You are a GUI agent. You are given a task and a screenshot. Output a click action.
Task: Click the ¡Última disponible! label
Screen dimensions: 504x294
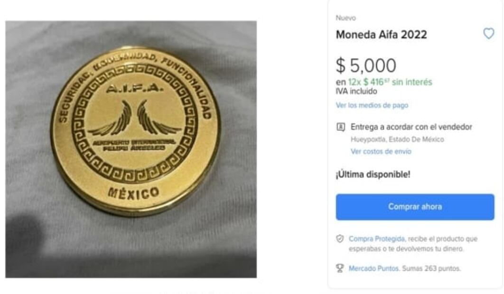tap(373, 175)
